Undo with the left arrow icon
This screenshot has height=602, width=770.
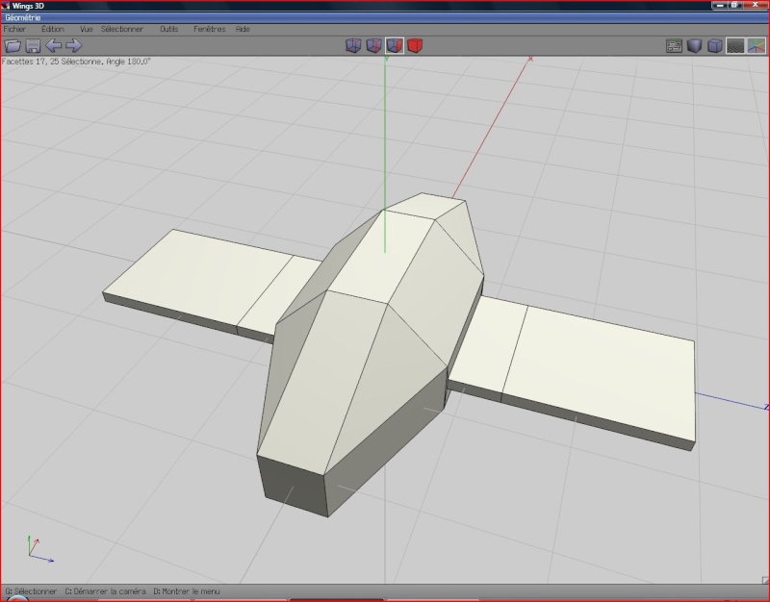click(x=54, y=45)
